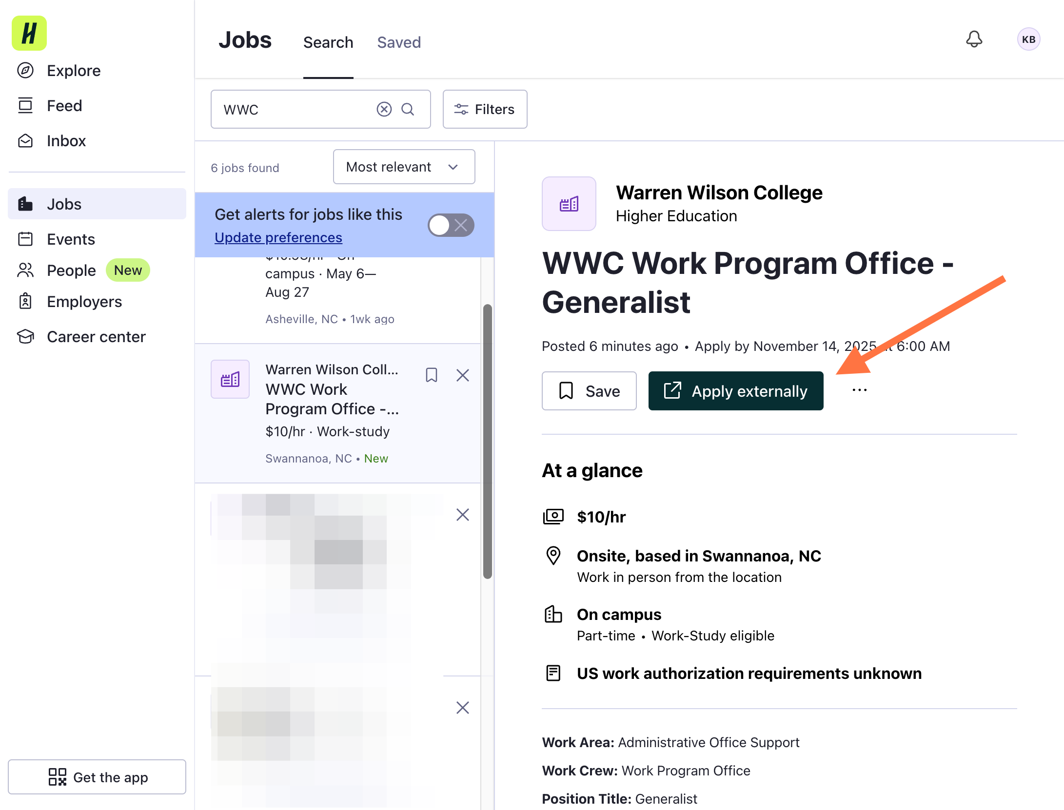Select Jobs in the sidebar

click(97, 204)
